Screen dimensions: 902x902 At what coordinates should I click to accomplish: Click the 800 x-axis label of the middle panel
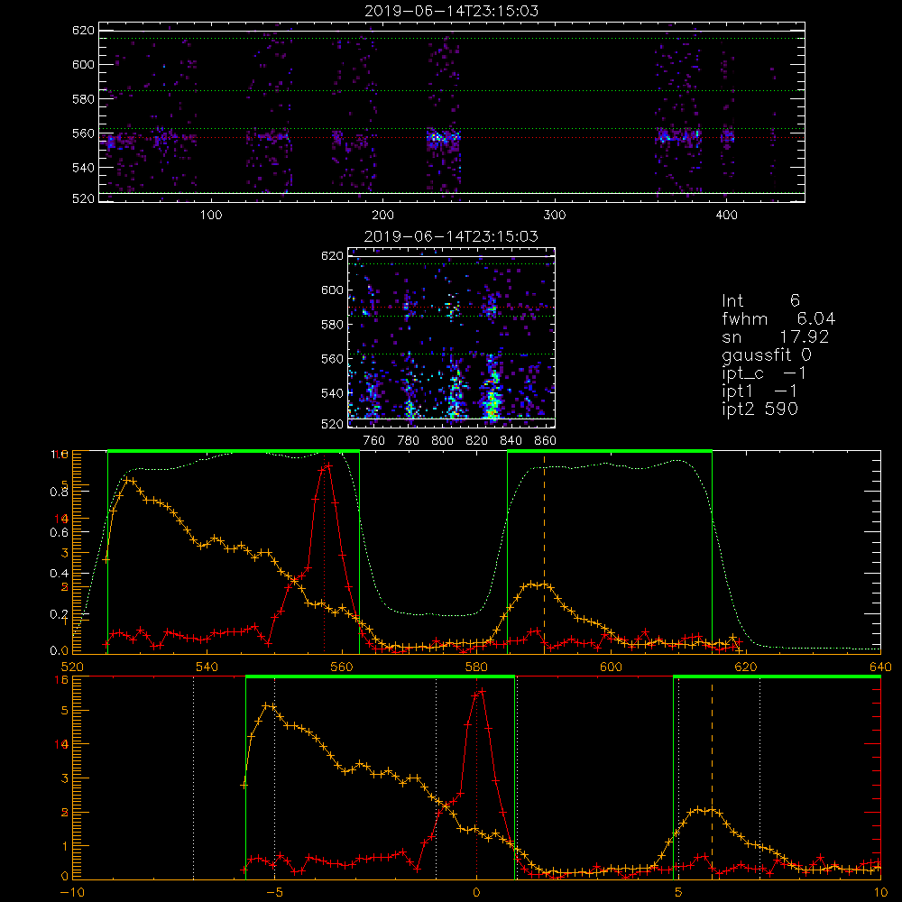pos(442,441)
